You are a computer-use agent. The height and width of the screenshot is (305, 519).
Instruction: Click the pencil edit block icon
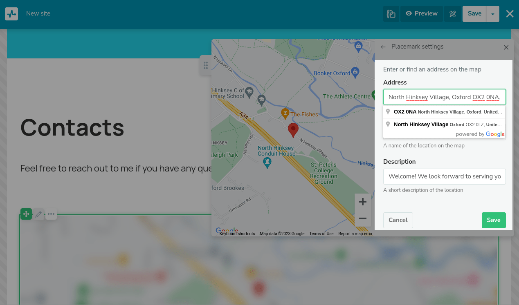(38, 214)
